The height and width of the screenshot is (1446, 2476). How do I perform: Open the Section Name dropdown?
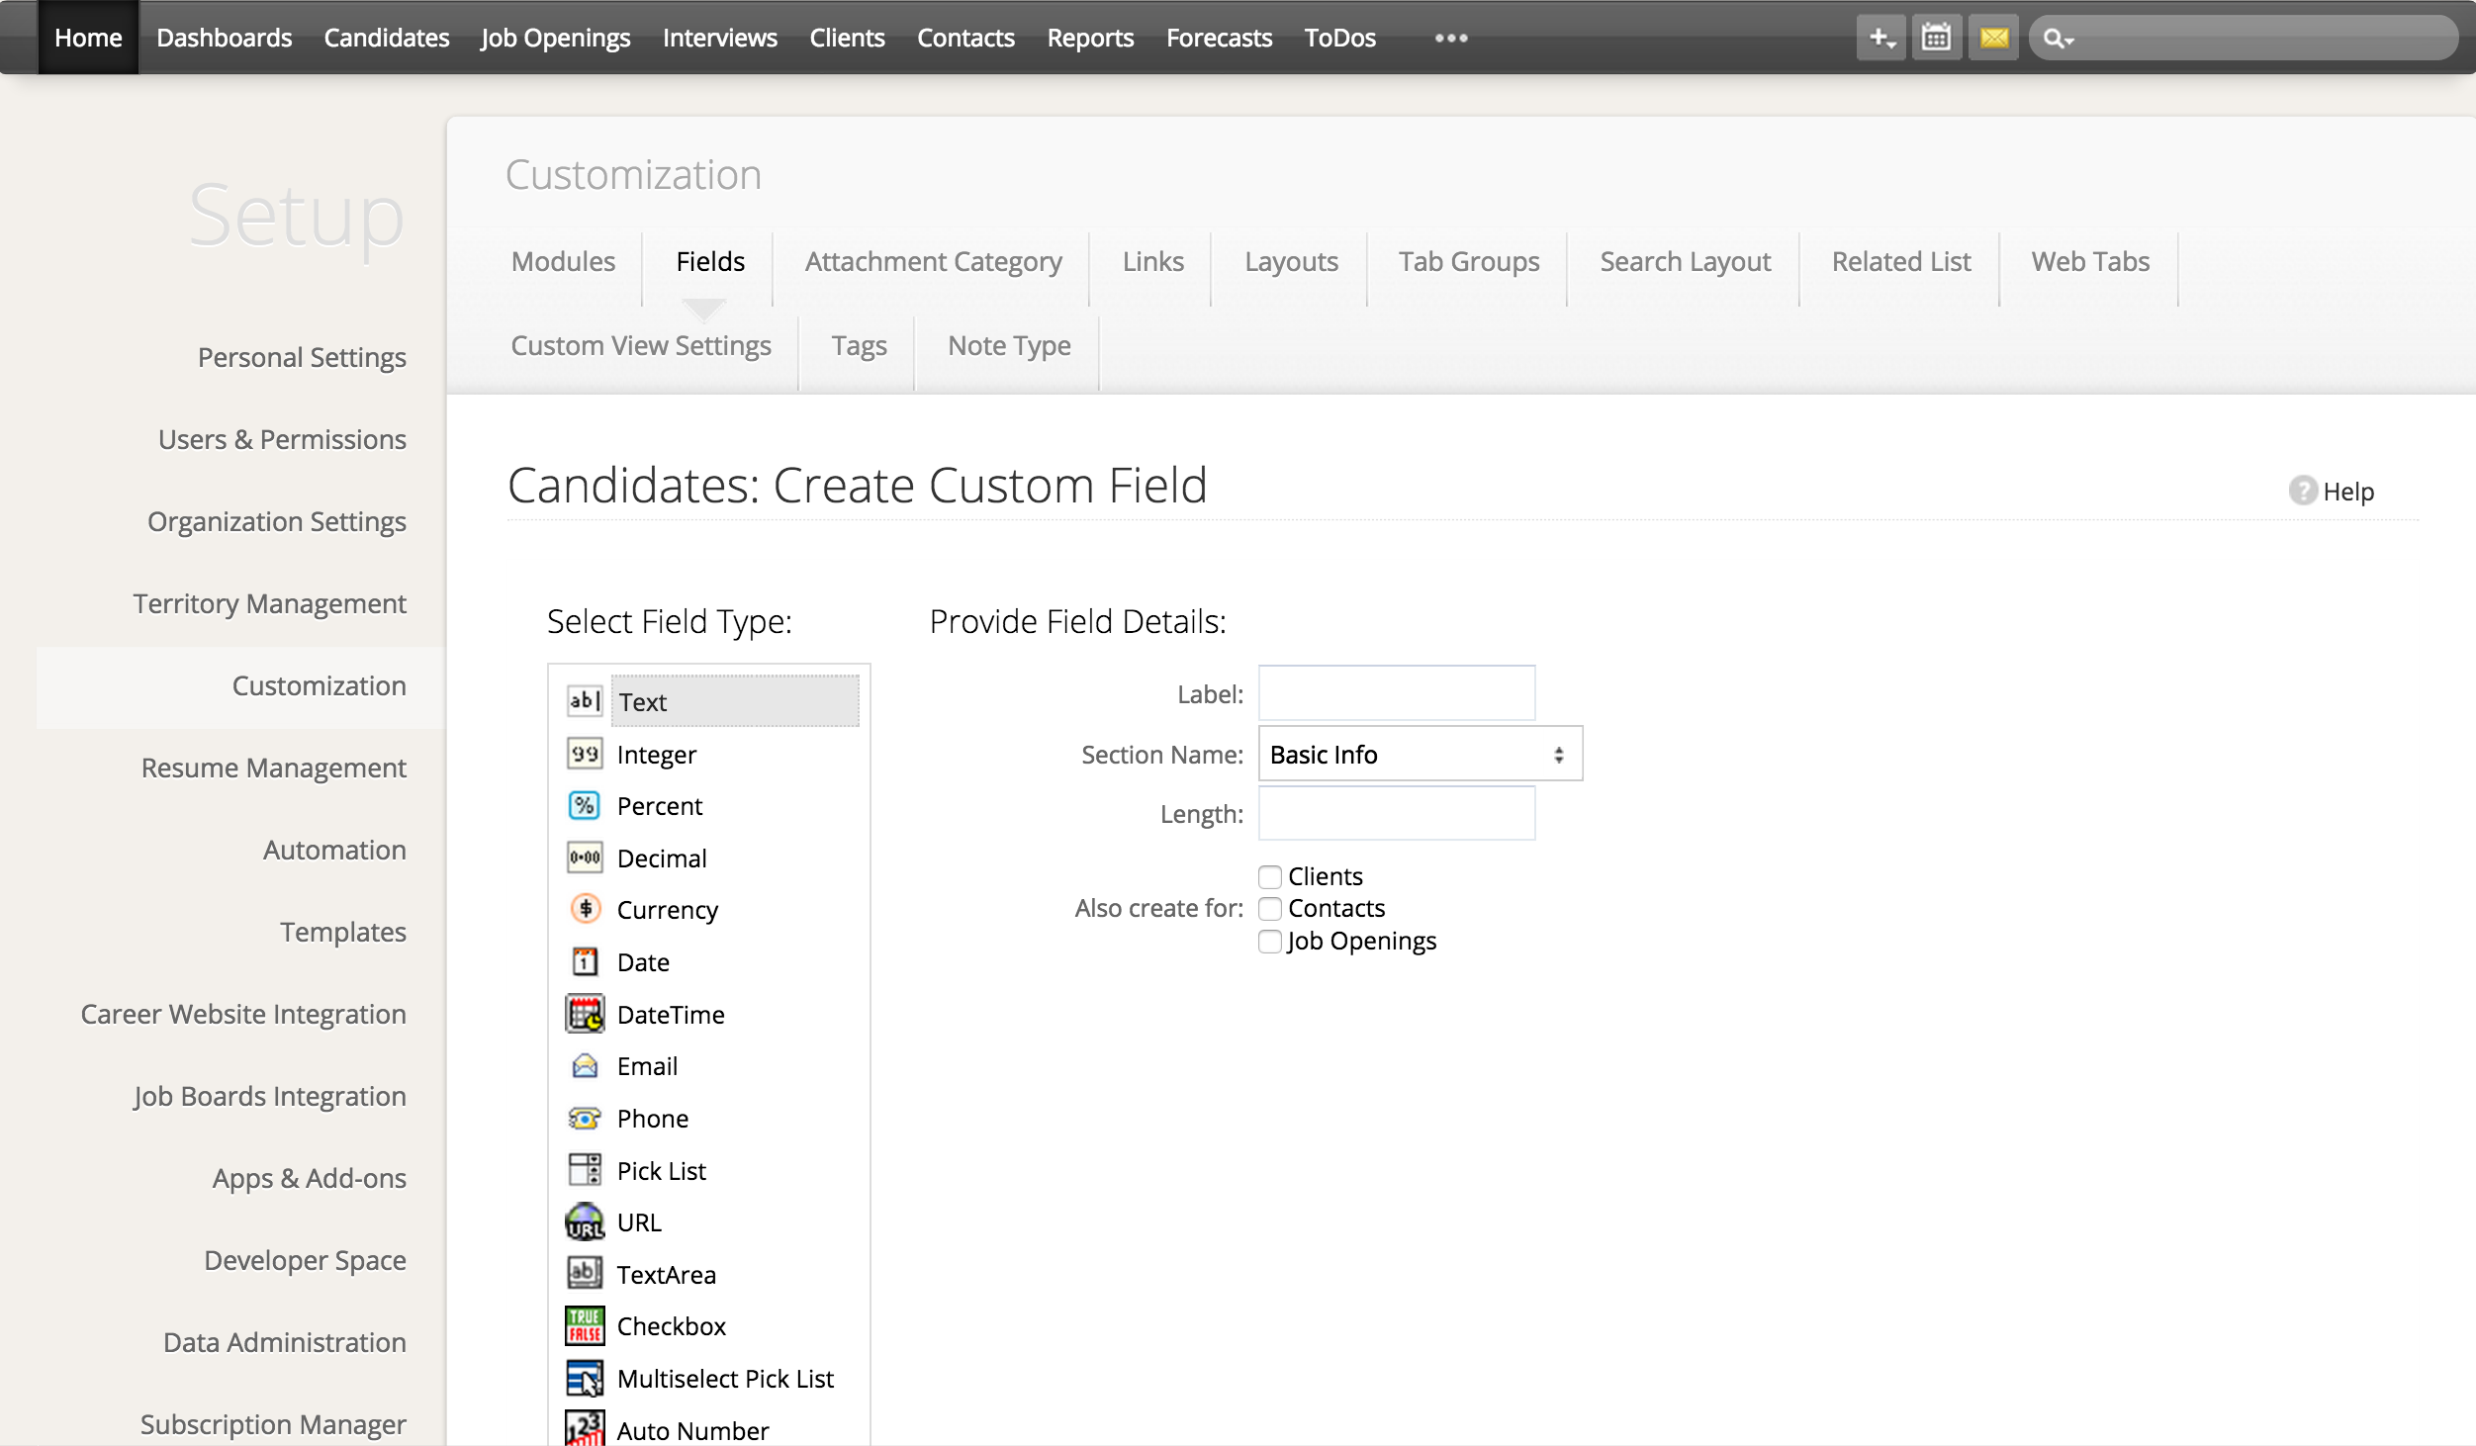pos(1419,754)
